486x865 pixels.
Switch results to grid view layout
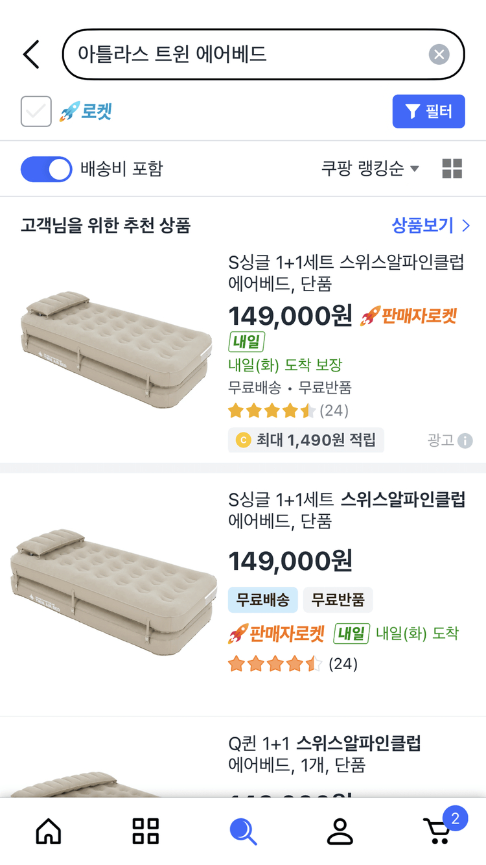(452, 168)
